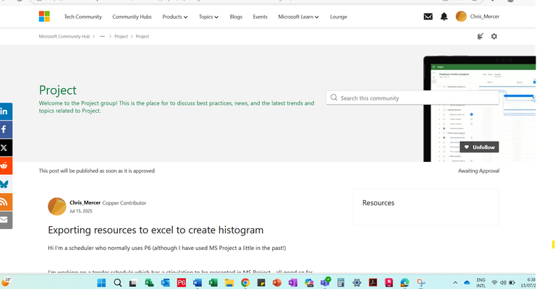Click Chris_Mercer username in header
The width and height of the screenshot is (555, 289).
pos(485,16)
